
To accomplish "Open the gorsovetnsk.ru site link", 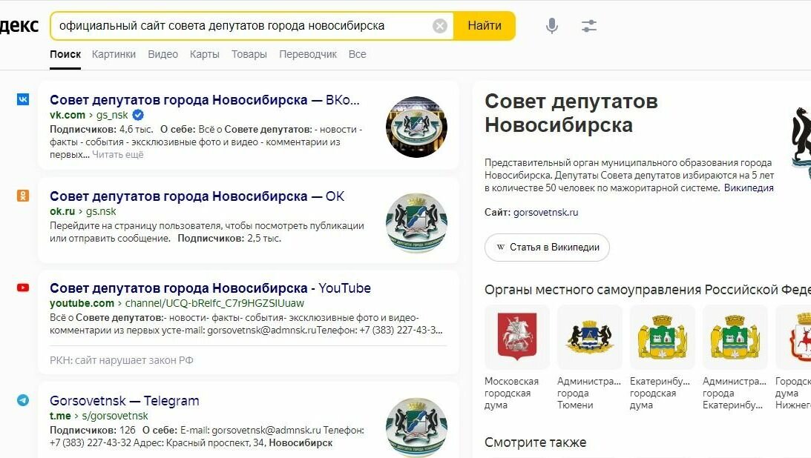I will 545,212.
